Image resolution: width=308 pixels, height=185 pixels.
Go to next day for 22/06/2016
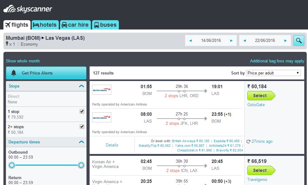pyautogui.click(x=285, y=41)
